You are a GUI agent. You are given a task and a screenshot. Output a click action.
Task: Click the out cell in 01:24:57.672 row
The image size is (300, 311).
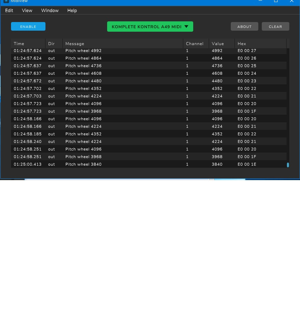pos(51,81)
